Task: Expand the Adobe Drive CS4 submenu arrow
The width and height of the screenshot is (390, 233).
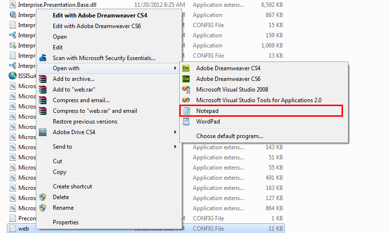Action: click(175, 132)
